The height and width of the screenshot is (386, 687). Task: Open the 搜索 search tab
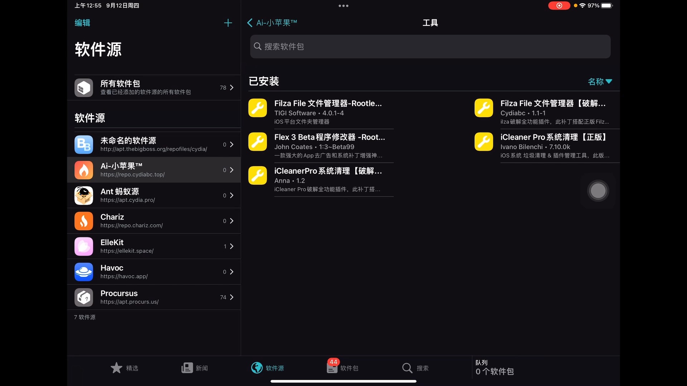click(415, 368)
